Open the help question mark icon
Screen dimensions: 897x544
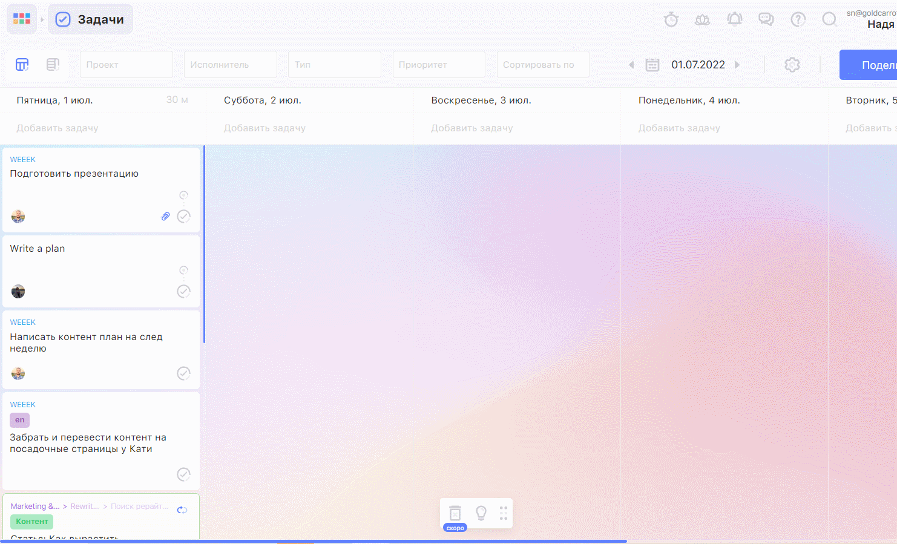pos(798,20)
